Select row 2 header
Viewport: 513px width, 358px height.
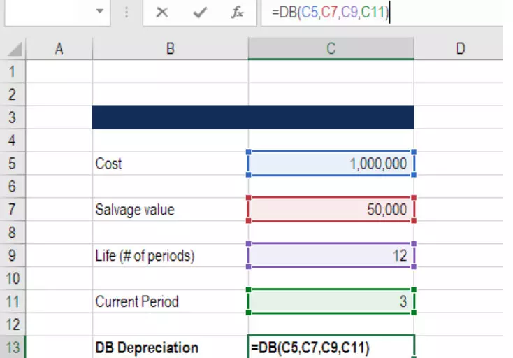pyautogui.click(x=13, y=94)
